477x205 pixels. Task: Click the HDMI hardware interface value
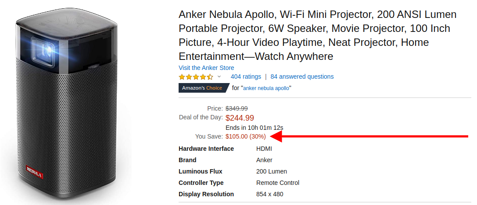(264, 149)
